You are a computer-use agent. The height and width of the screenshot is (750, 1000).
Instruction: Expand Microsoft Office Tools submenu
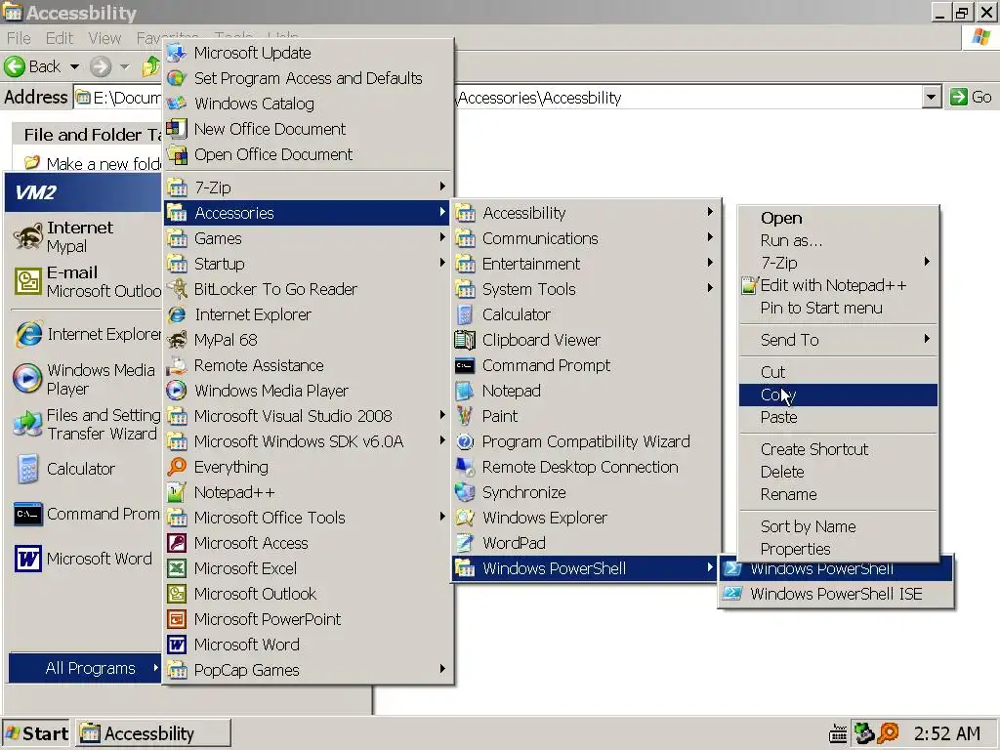(x=308, y=518)
